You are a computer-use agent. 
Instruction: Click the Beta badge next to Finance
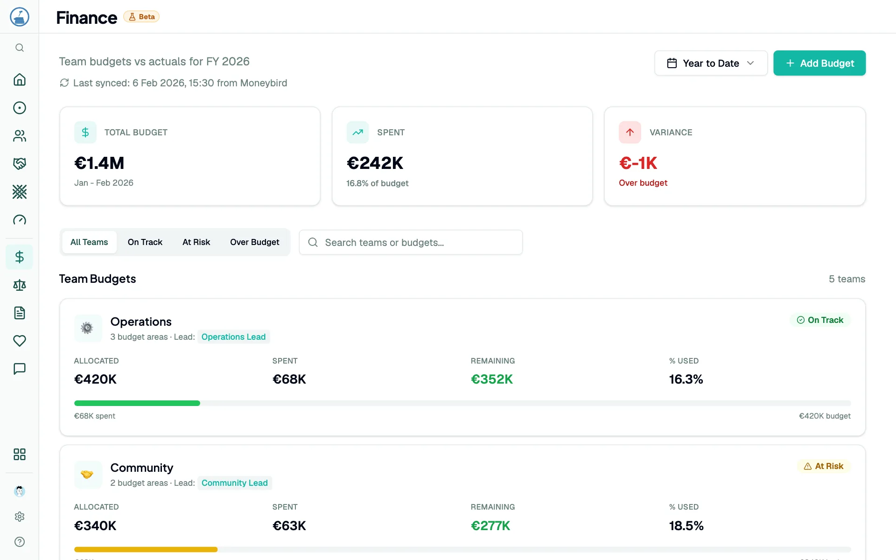(x=141, y=17)
